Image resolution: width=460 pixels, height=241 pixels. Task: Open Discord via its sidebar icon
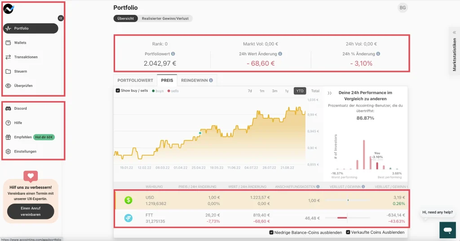(x=8, y=109)
